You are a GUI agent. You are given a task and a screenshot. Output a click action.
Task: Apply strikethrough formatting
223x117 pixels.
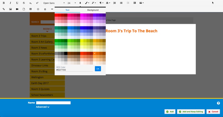pos(24,3)
